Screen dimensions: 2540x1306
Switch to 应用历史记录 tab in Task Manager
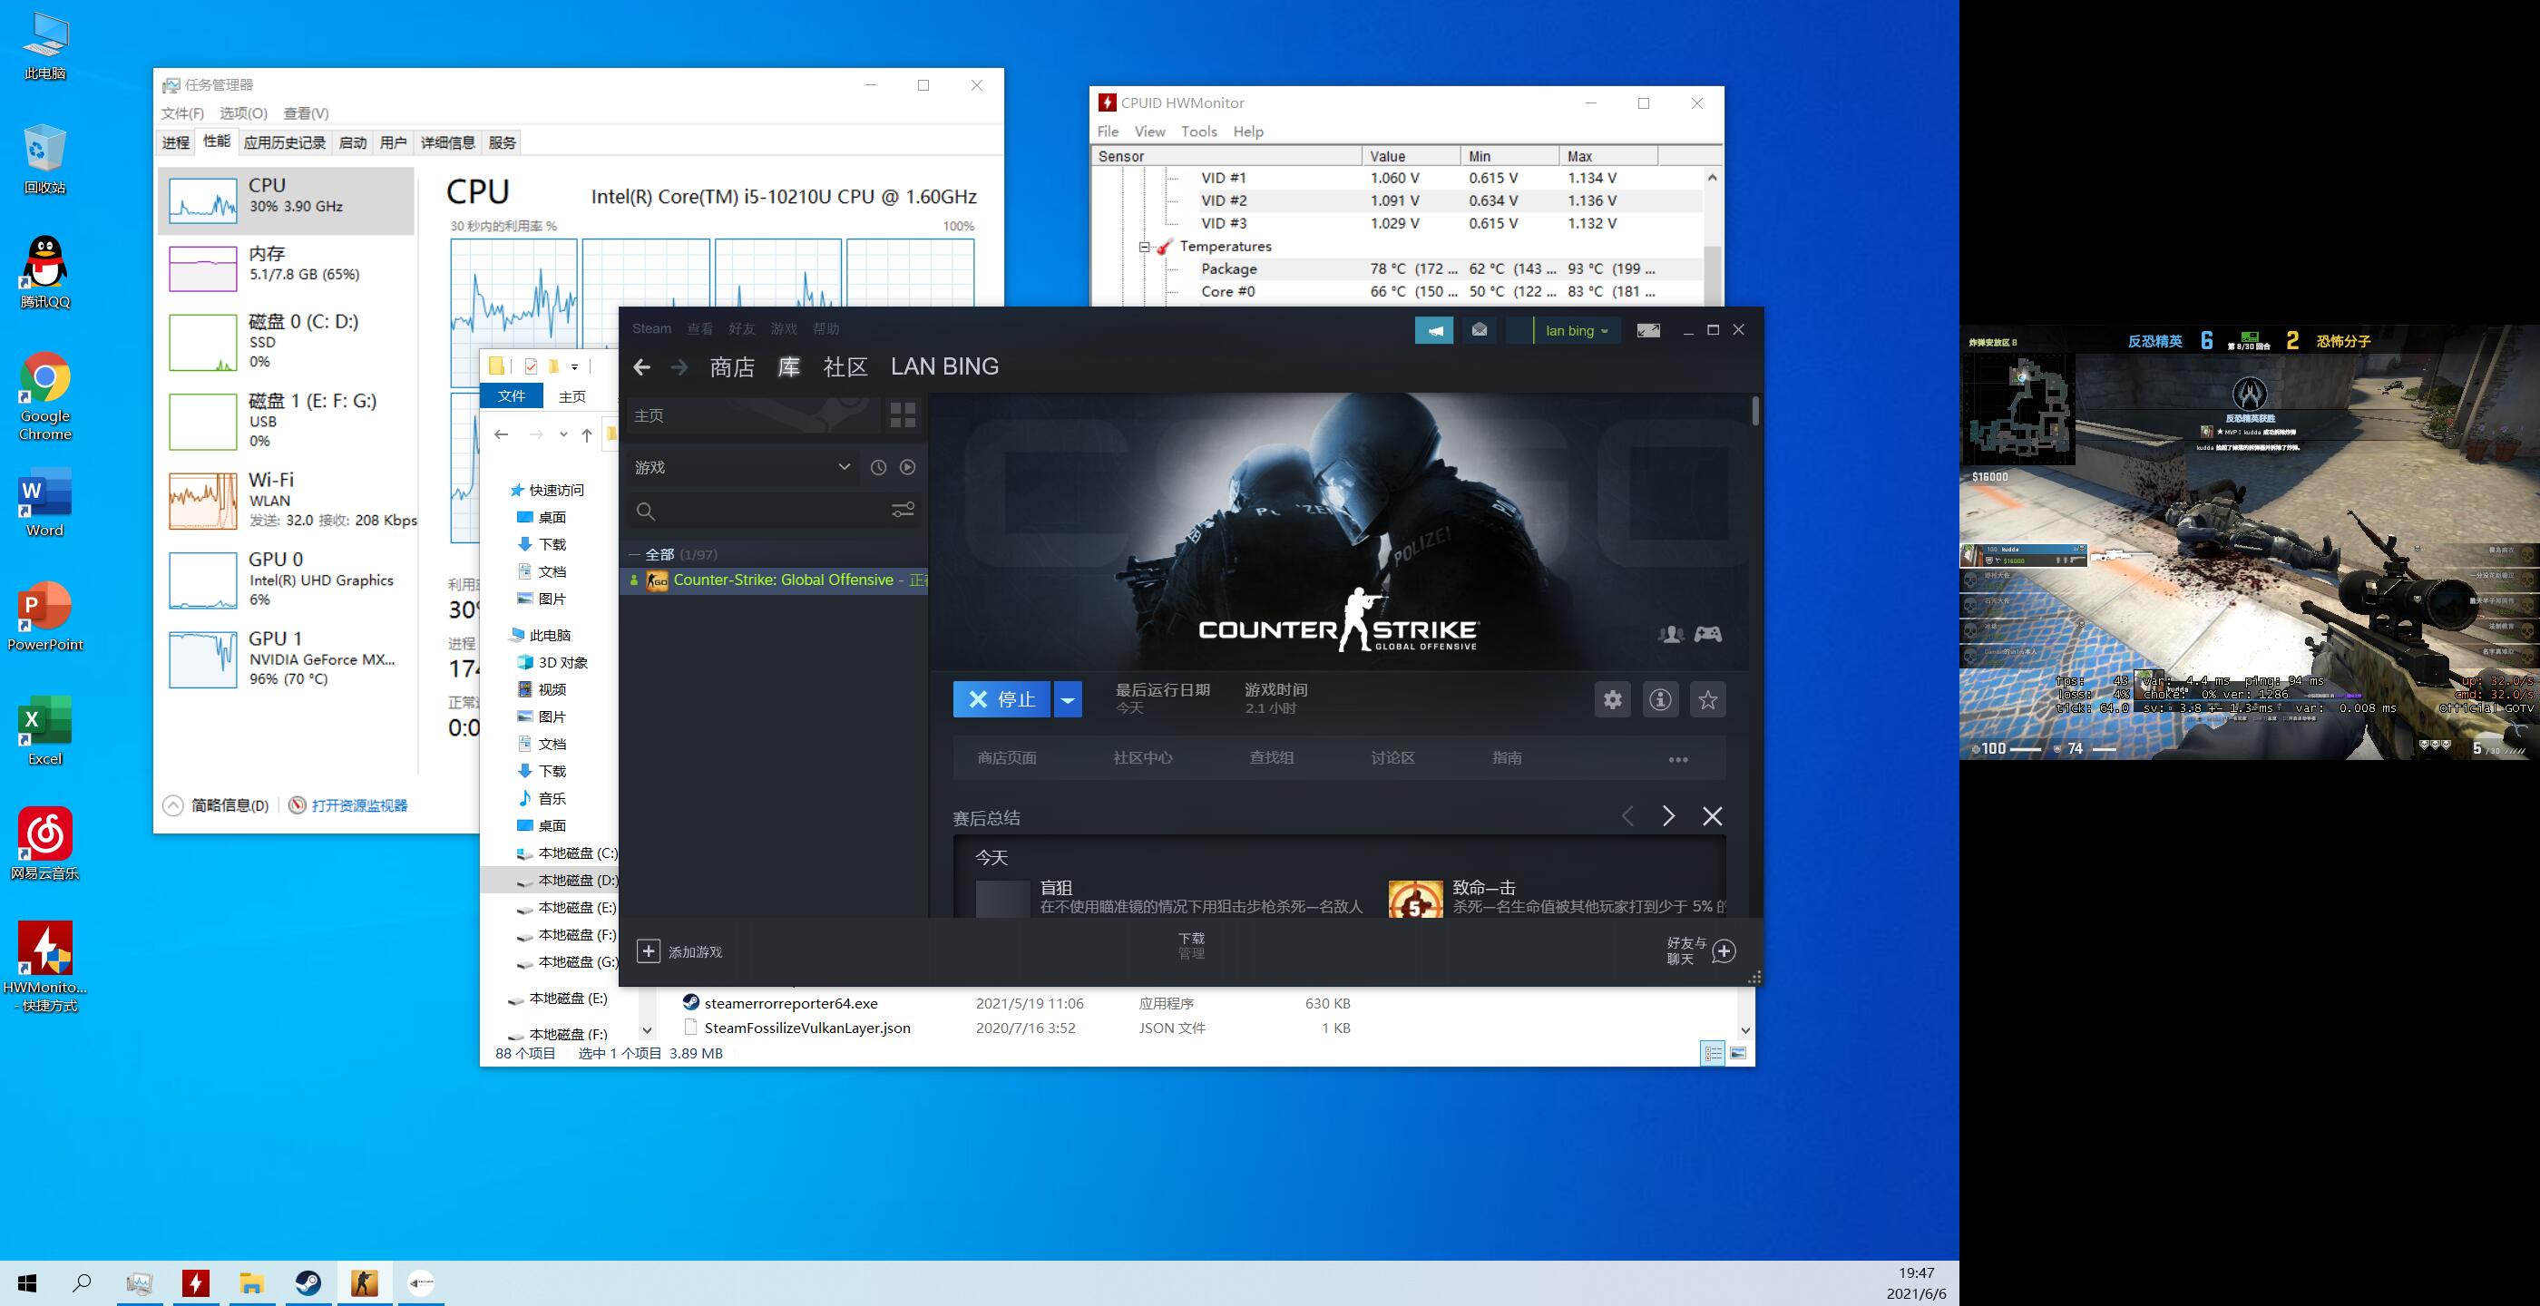pos(284,143)
